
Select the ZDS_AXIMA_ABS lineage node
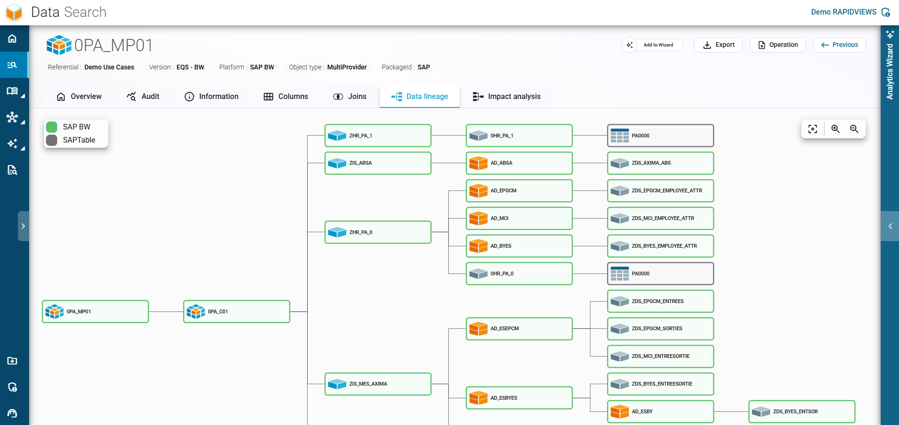[660, 163]
